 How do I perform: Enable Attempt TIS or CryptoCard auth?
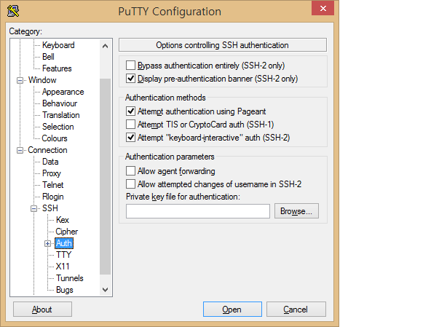coord(130,125)
